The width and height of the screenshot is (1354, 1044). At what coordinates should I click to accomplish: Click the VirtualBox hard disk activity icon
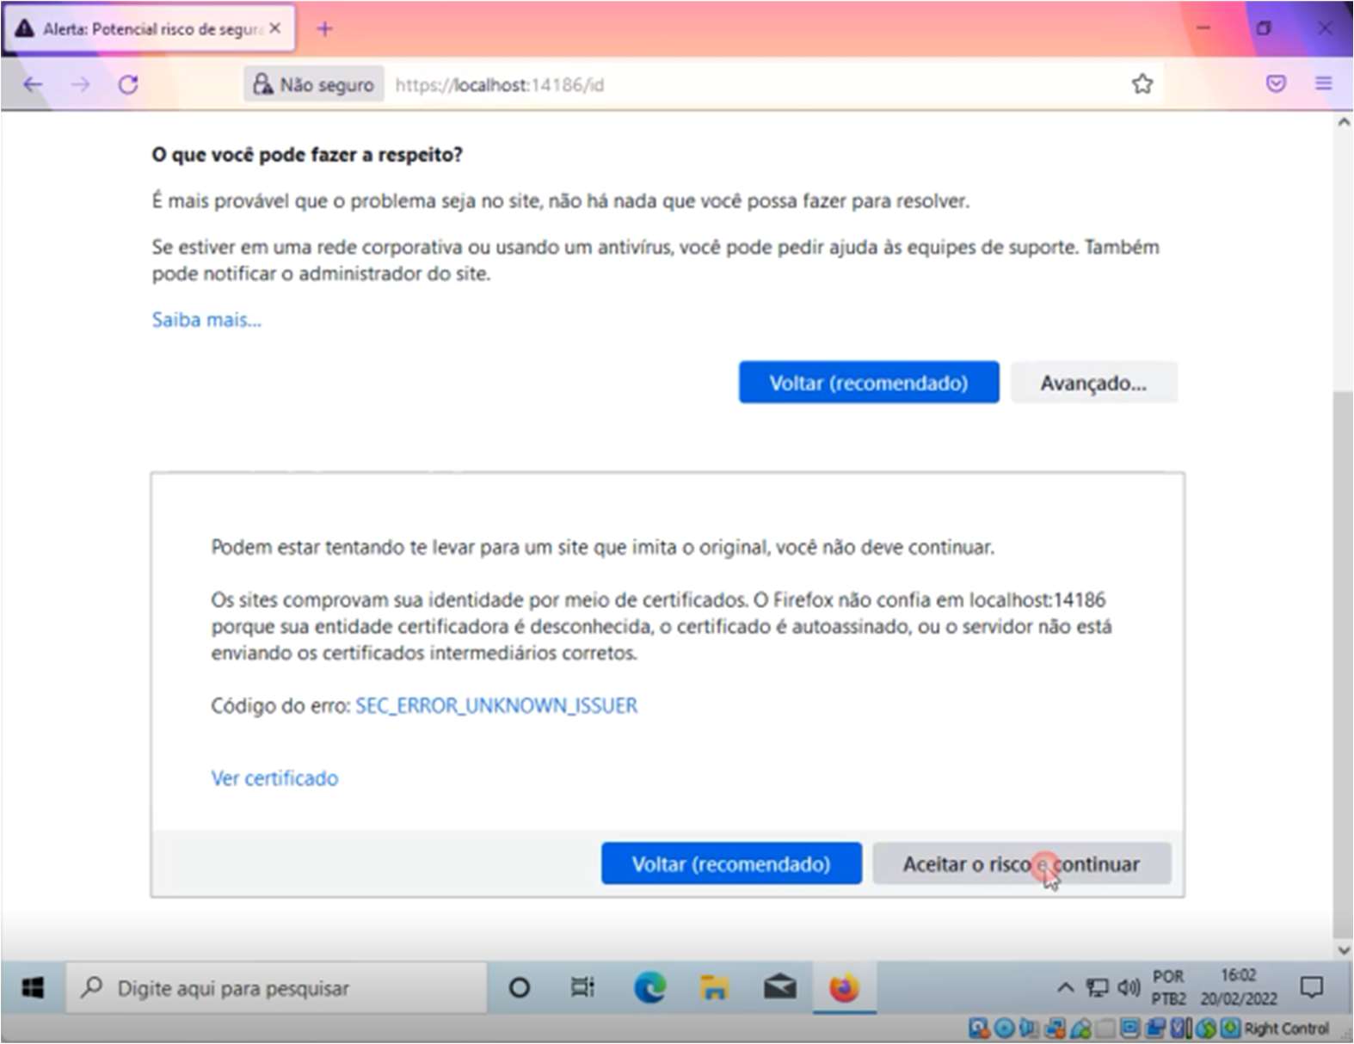(x=979, y=1028)
